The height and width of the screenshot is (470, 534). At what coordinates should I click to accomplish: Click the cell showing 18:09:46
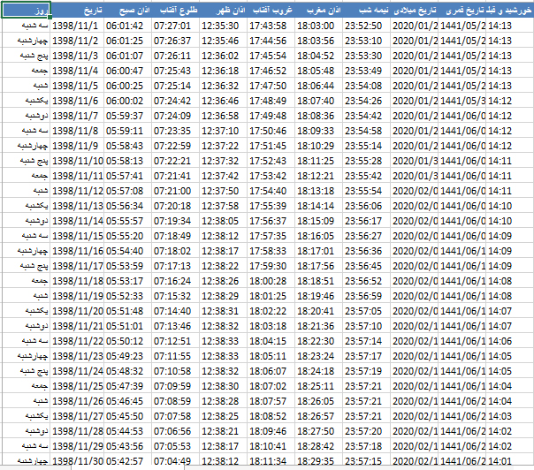(271, 431)
